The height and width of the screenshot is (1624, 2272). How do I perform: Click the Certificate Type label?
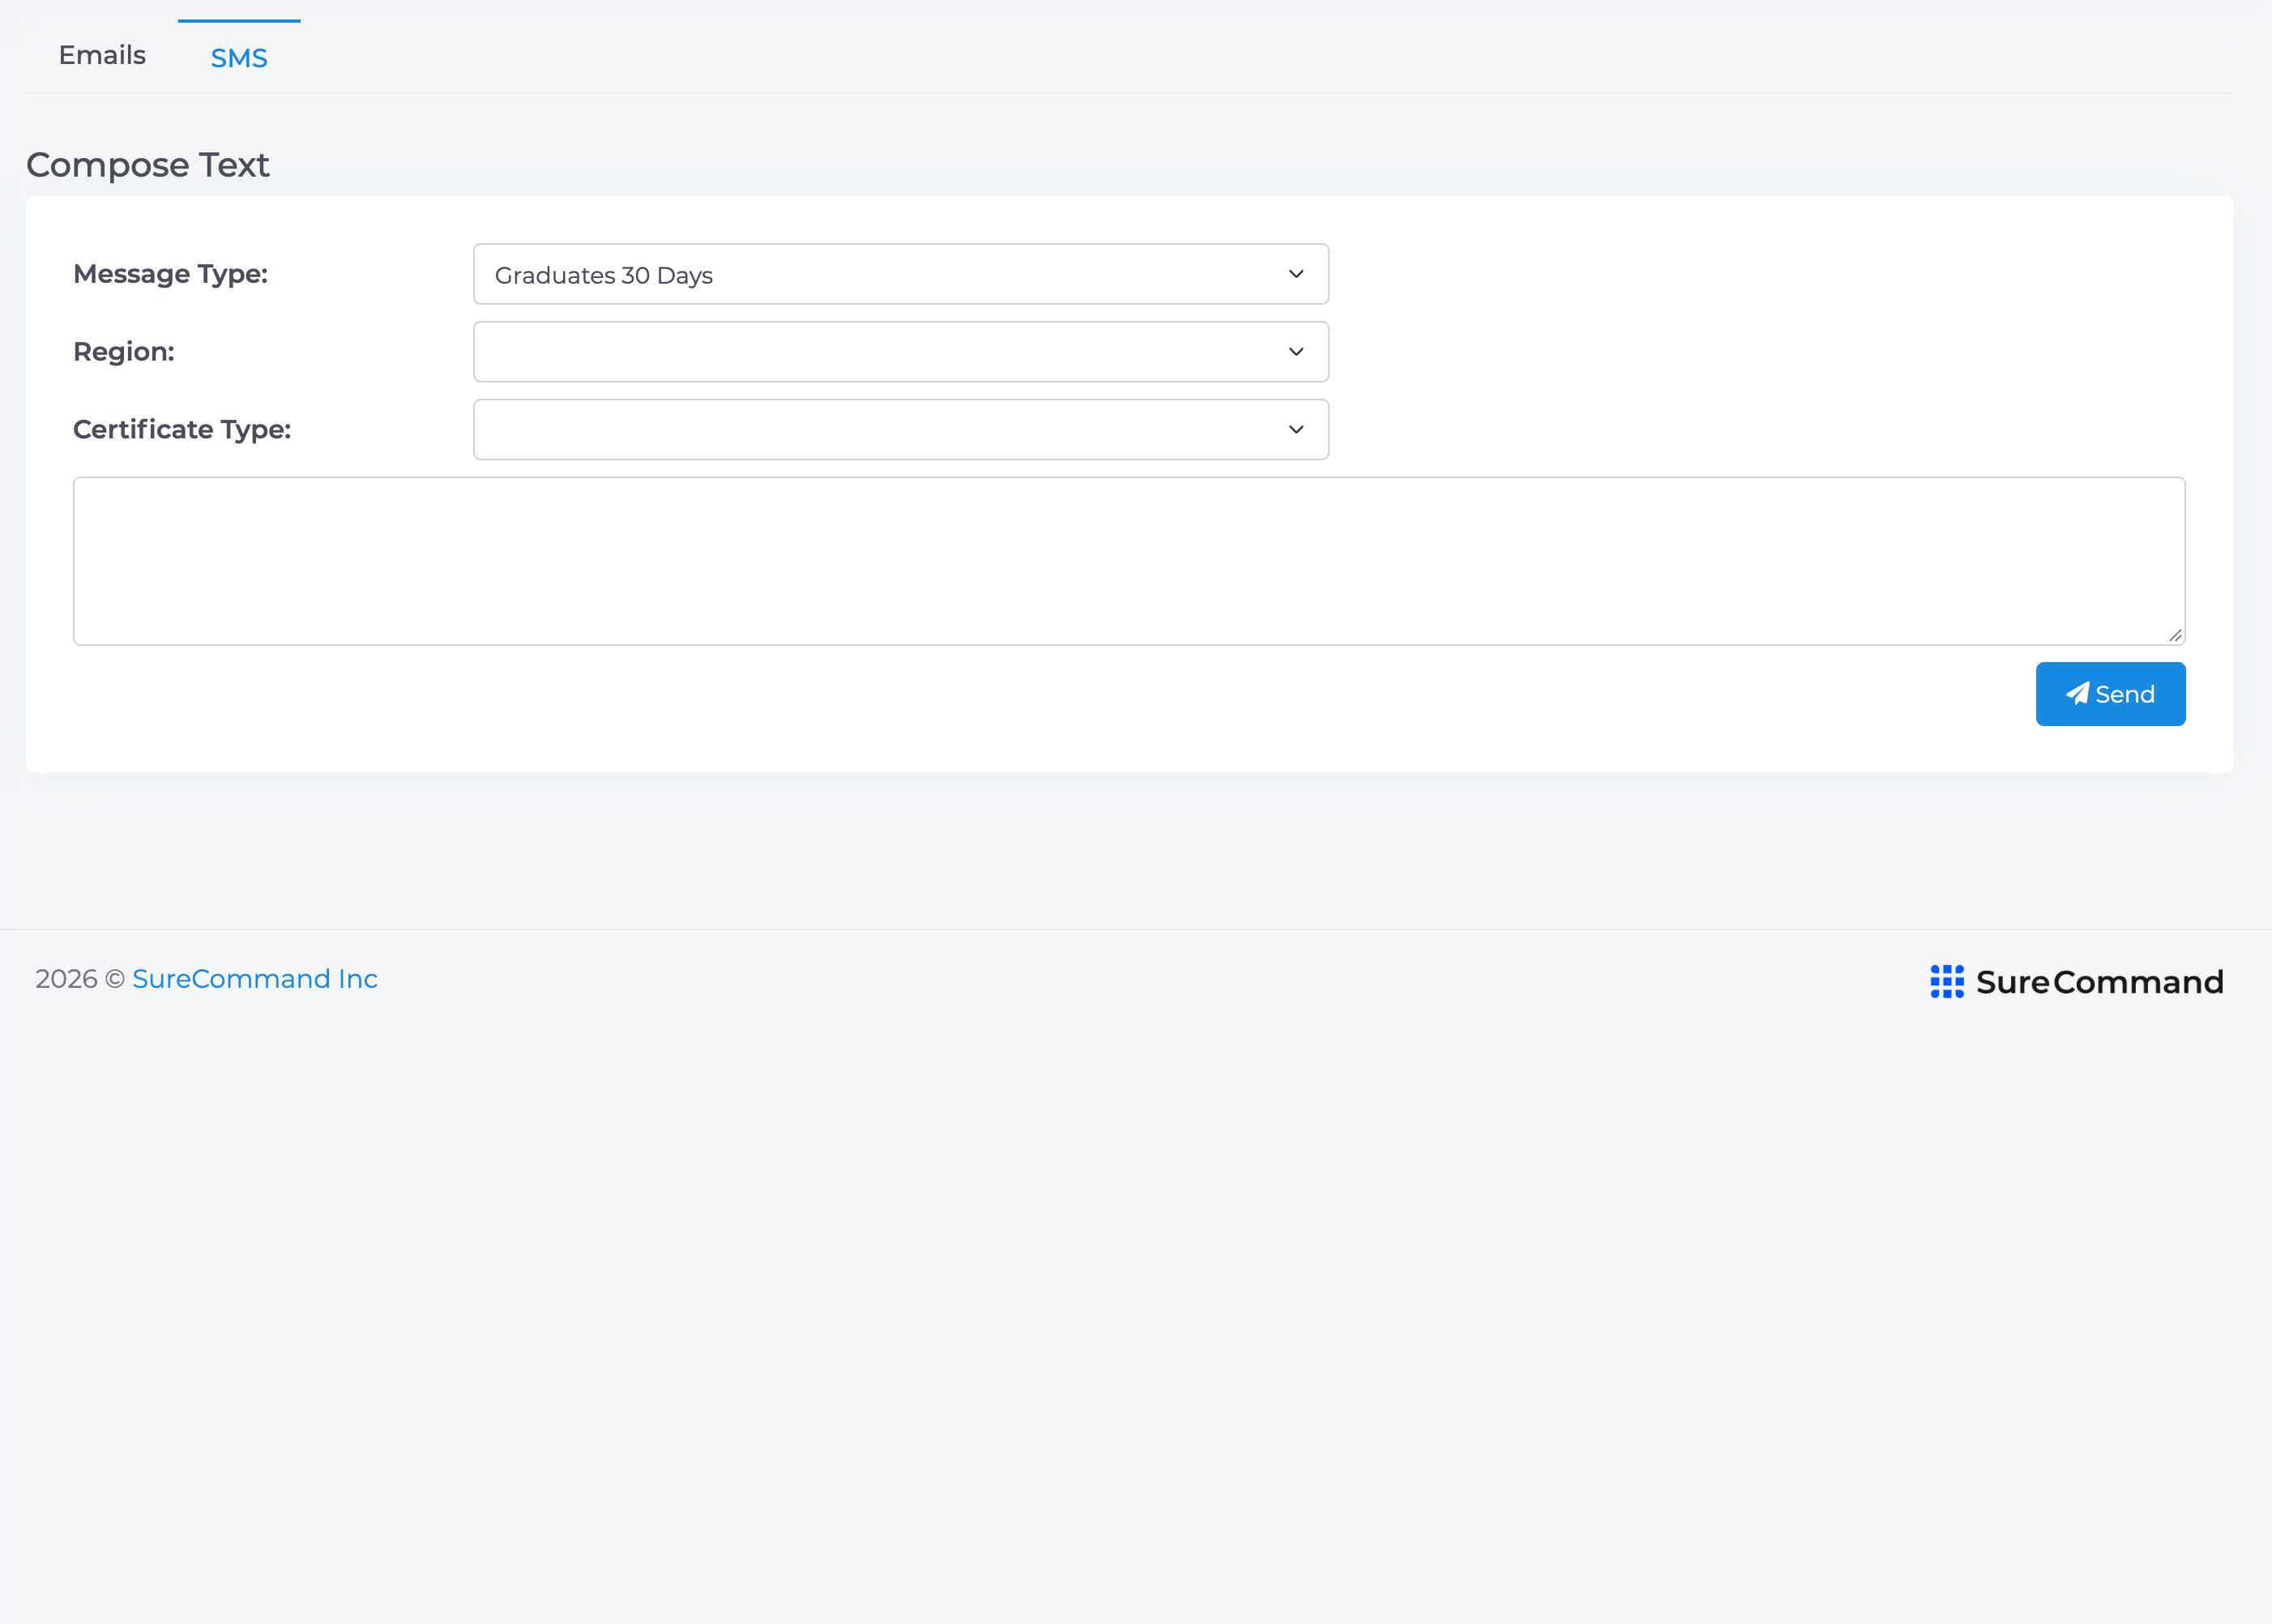[182, 430]
